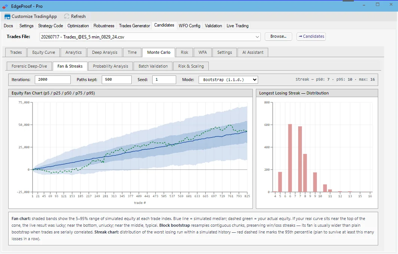
Task: Click the Browse... button
Action: tap(278, 37)
